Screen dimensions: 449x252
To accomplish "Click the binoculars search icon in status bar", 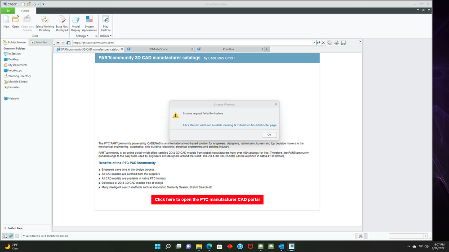I will (x=360, y=236).
